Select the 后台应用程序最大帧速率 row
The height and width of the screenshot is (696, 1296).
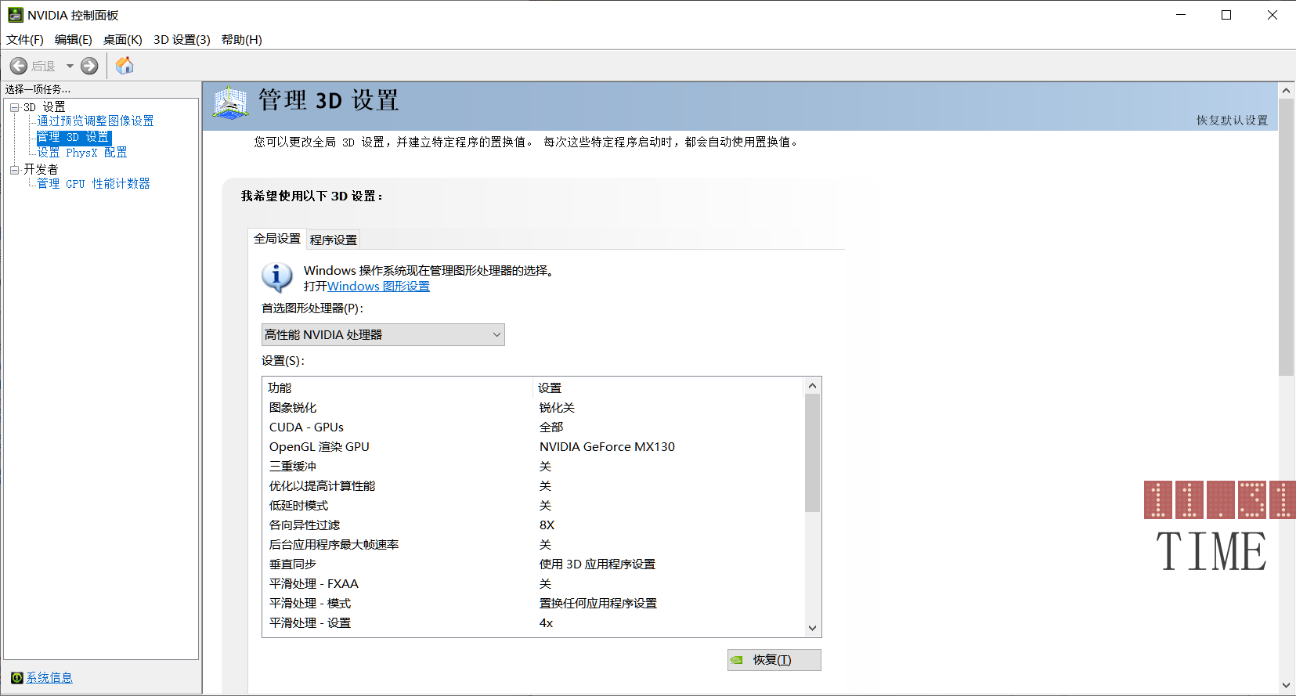(x=533, y=545)
